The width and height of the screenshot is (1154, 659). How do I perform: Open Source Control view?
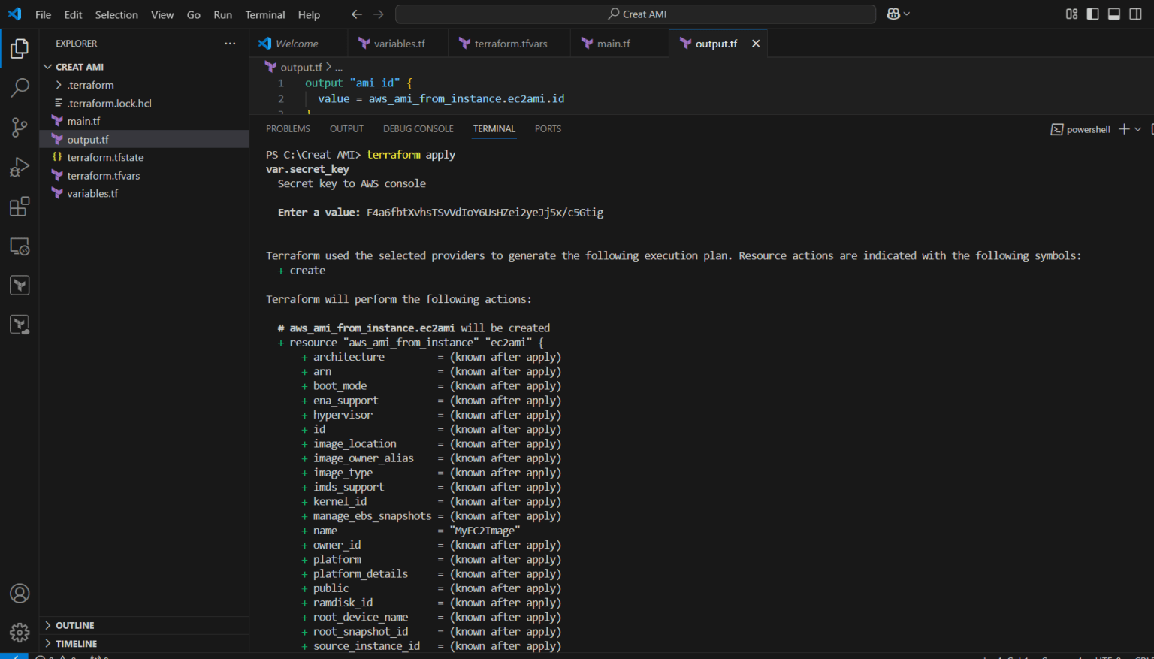pyautogui.click(x=19, y=127)
